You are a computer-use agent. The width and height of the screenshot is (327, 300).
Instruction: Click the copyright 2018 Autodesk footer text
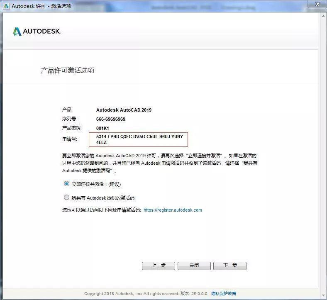click(x=132, y=293)
